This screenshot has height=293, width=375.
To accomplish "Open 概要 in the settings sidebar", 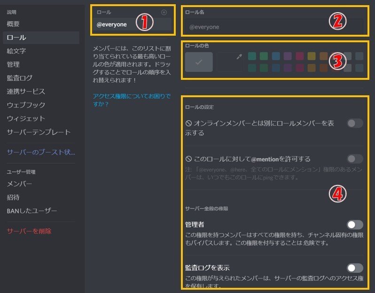I will pos(41,24).
